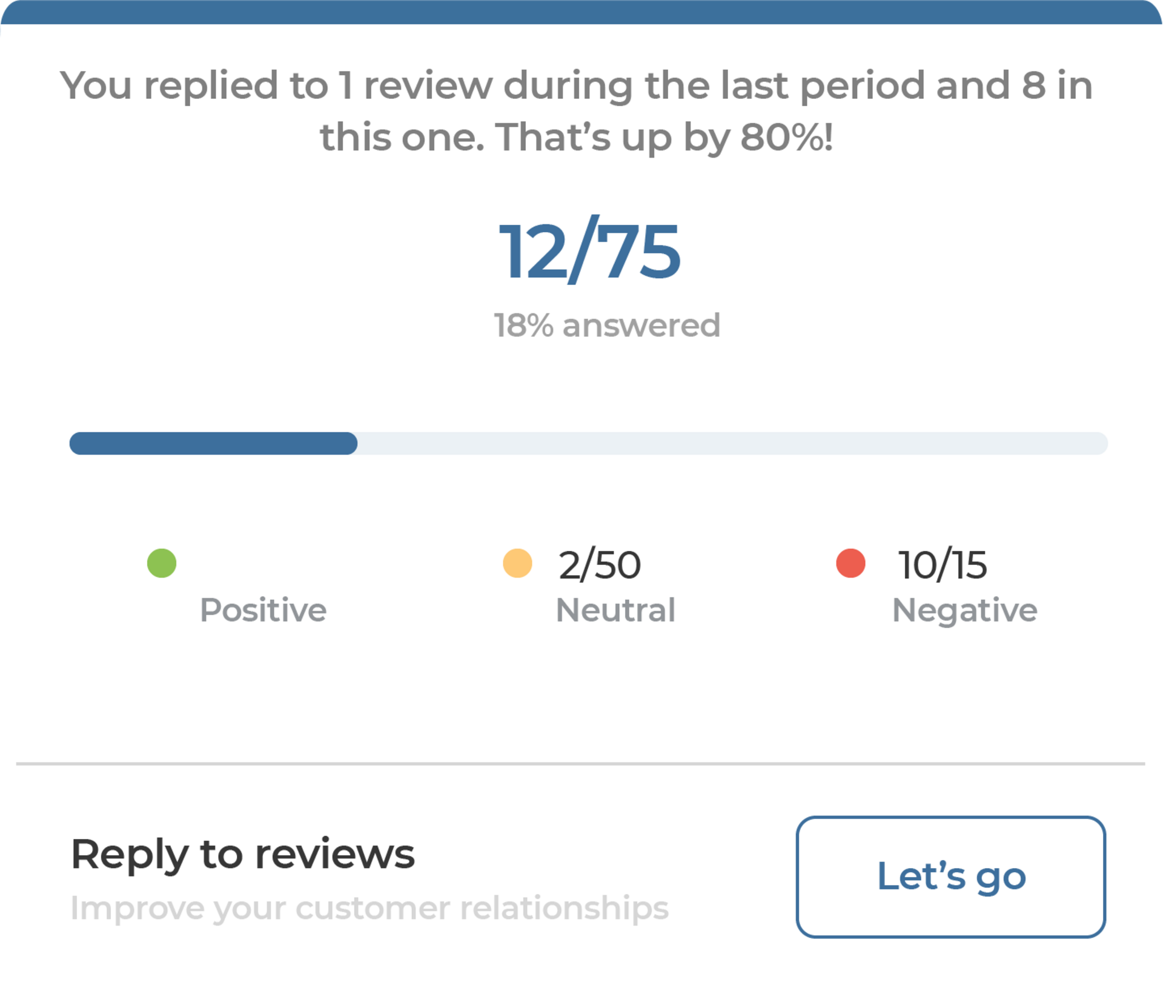Click the 2/50 neutral count
Viewport: 1163px width, 1005px height.
(x=600, y=565)
